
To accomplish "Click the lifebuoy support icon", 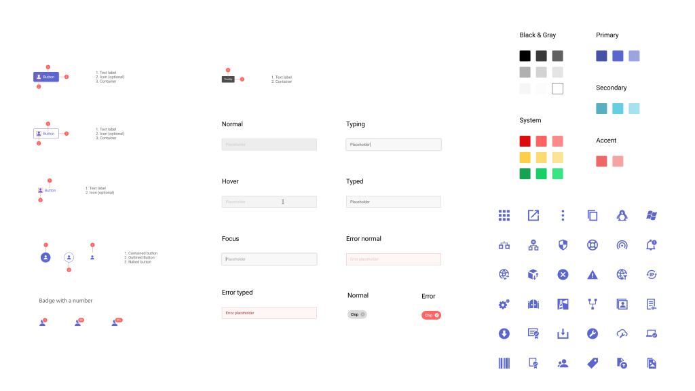I will [x=593, y=245].
